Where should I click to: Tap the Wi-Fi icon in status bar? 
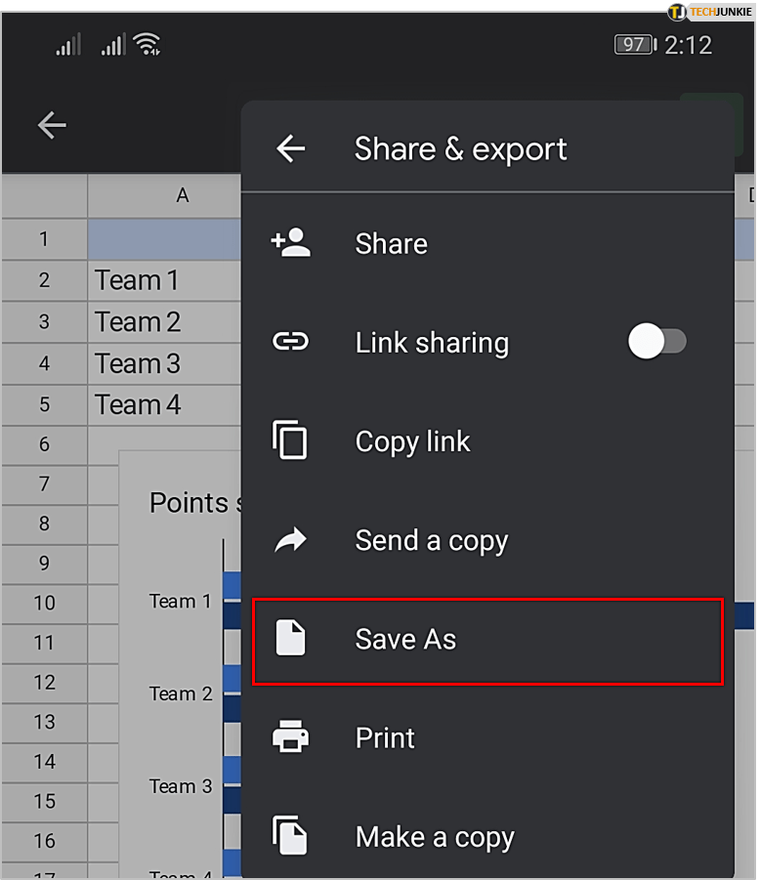coord(148,44)
